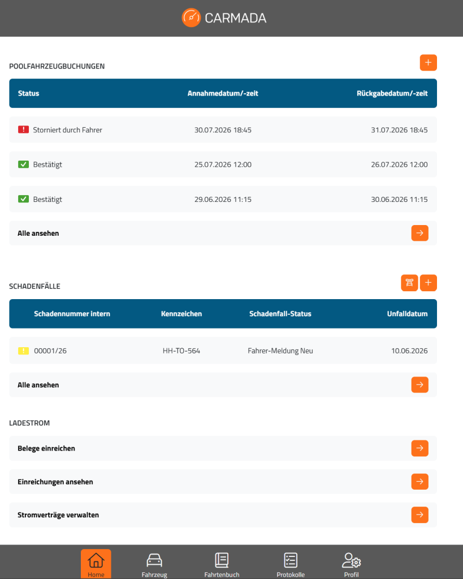
Task: Click the green check icon on the 29.06.2026 booking
Action: tap(23, 199)
